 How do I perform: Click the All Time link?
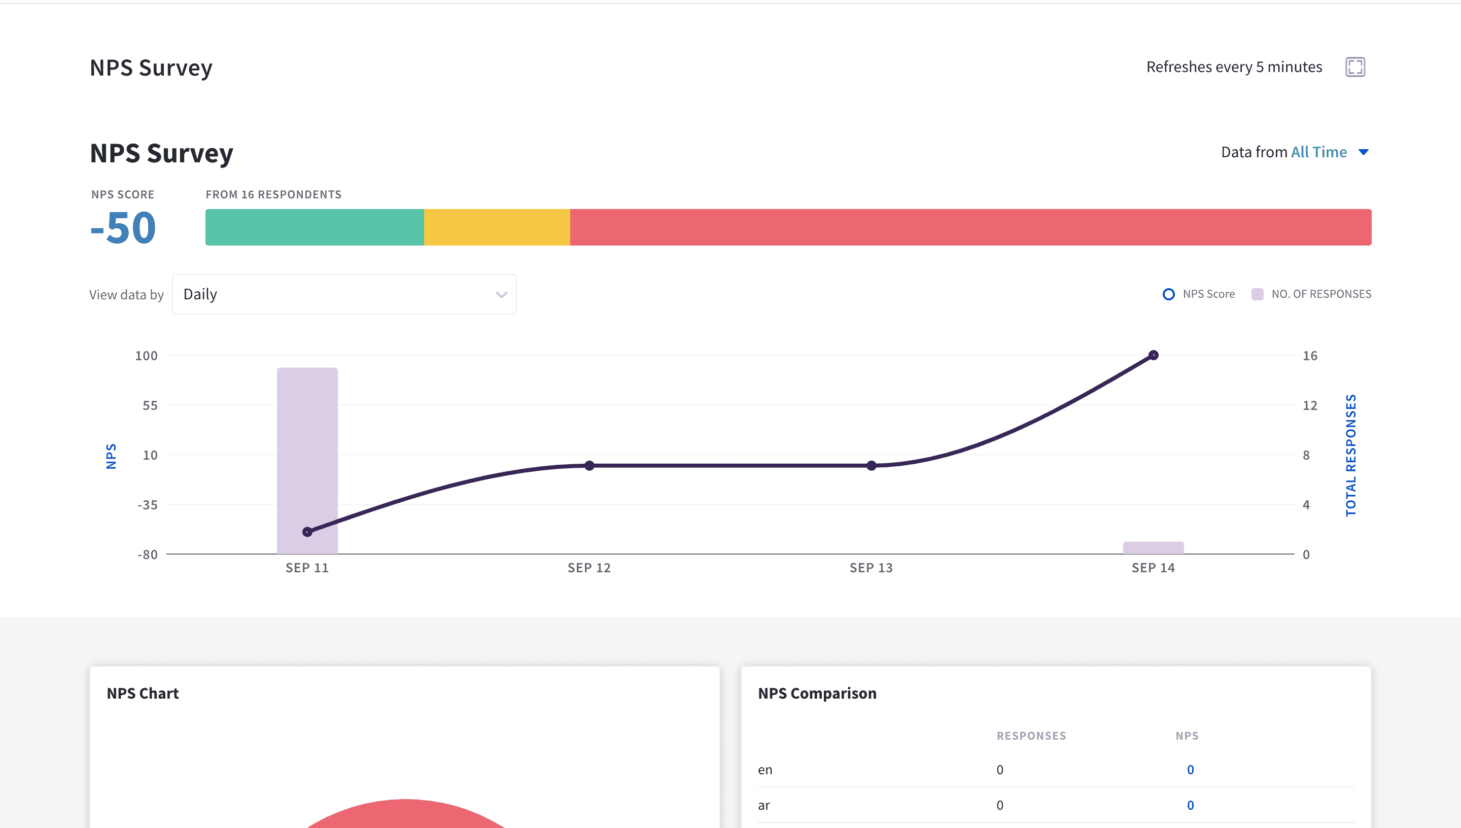(1318, 152)
